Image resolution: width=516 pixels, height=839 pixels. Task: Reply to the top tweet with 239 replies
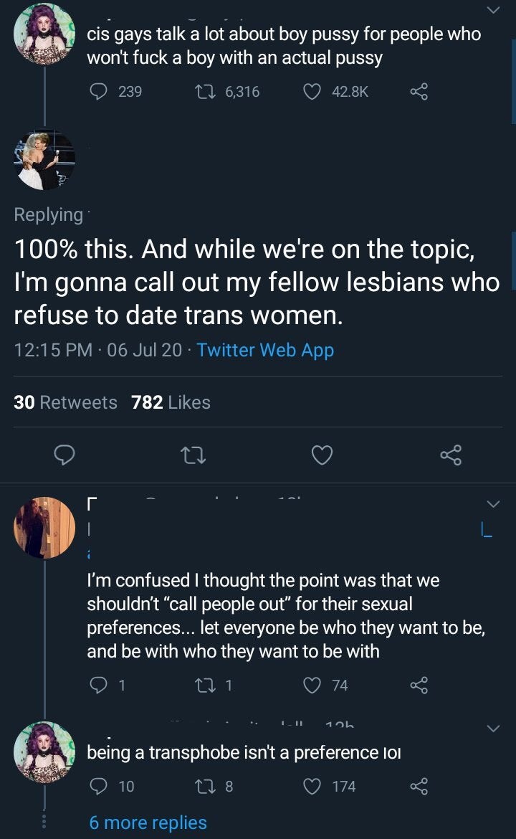pyautogui.click(x=97, y=92)
